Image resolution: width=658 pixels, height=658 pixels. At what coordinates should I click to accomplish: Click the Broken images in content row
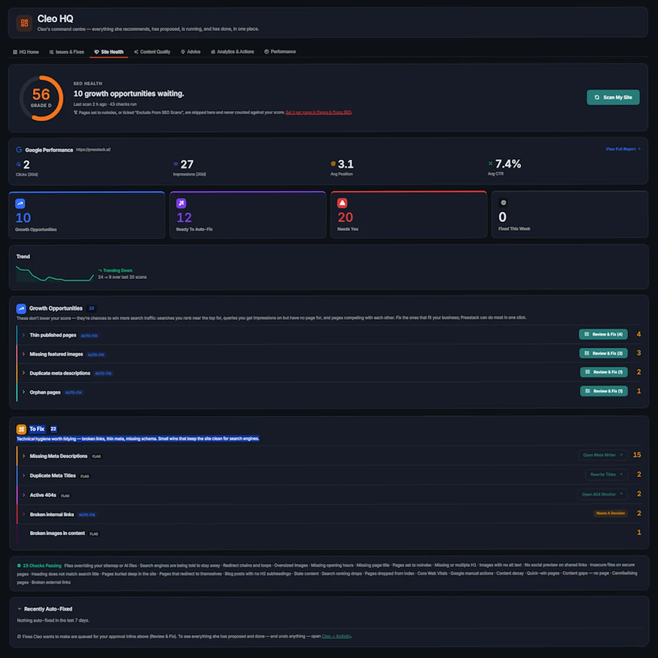click(x=329, y=533)
